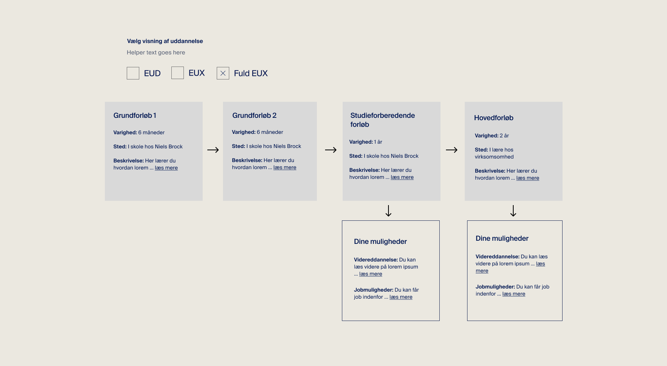Select the Hovedforløb card heading

pyautogui.click(x=494, y=118)
